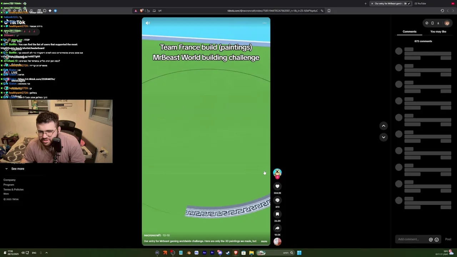This screenshot has width=457, height=257.
Task: Open the video three-dots options menu
Action: click(x=265, y=23)
